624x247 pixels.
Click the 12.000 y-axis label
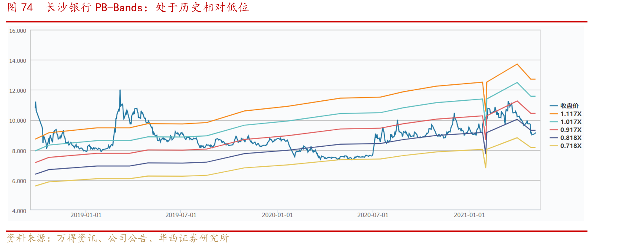pyautogui.click(x=18, y=91)
